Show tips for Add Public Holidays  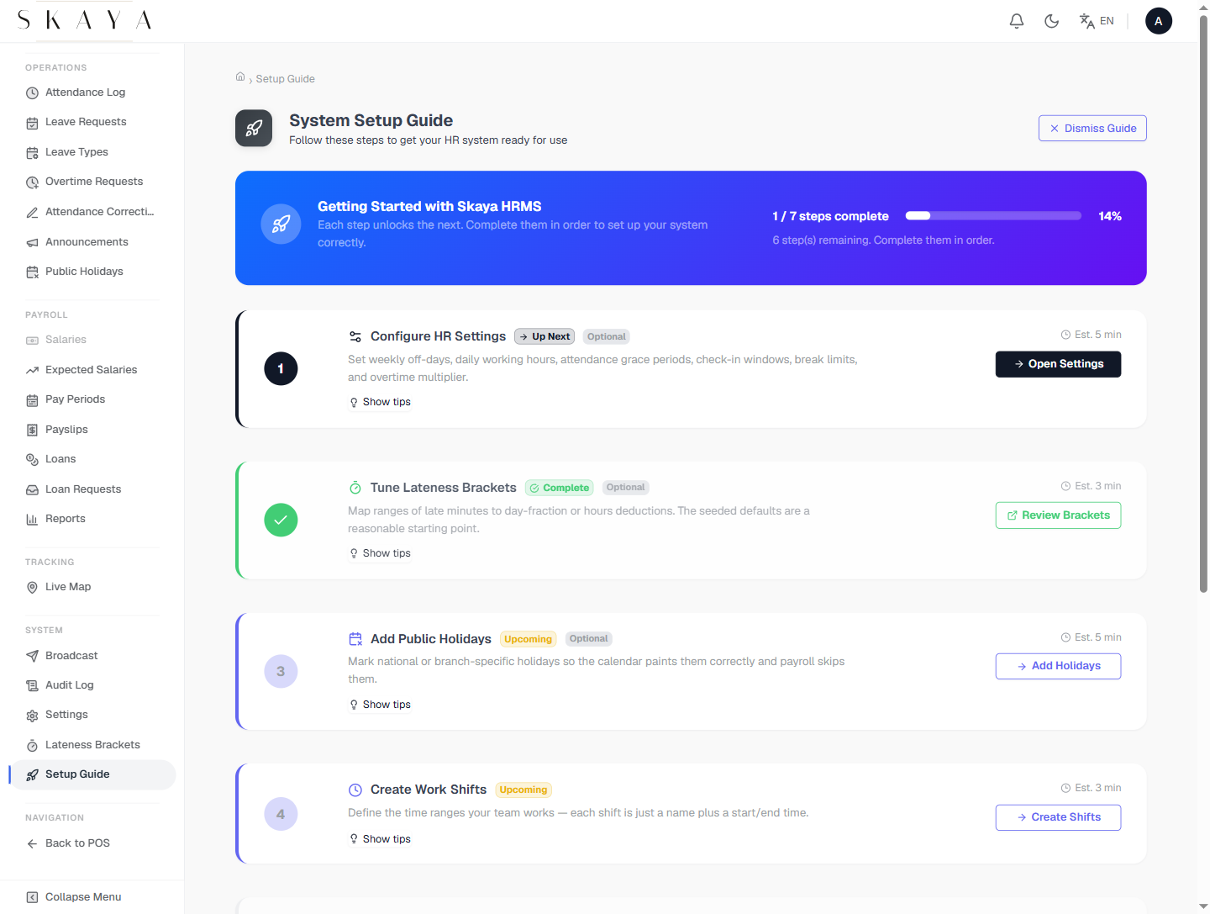pos(380,705)
